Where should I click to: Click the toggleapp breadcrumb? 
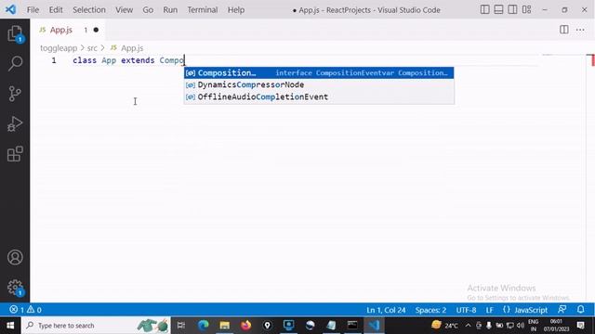(x=59, y=48)
